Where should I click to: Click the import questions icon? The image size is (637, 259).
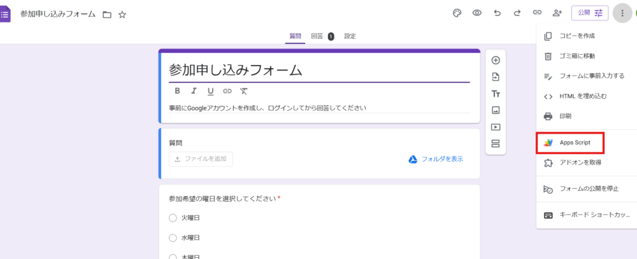pyautogui.click(x=496, y=77)
